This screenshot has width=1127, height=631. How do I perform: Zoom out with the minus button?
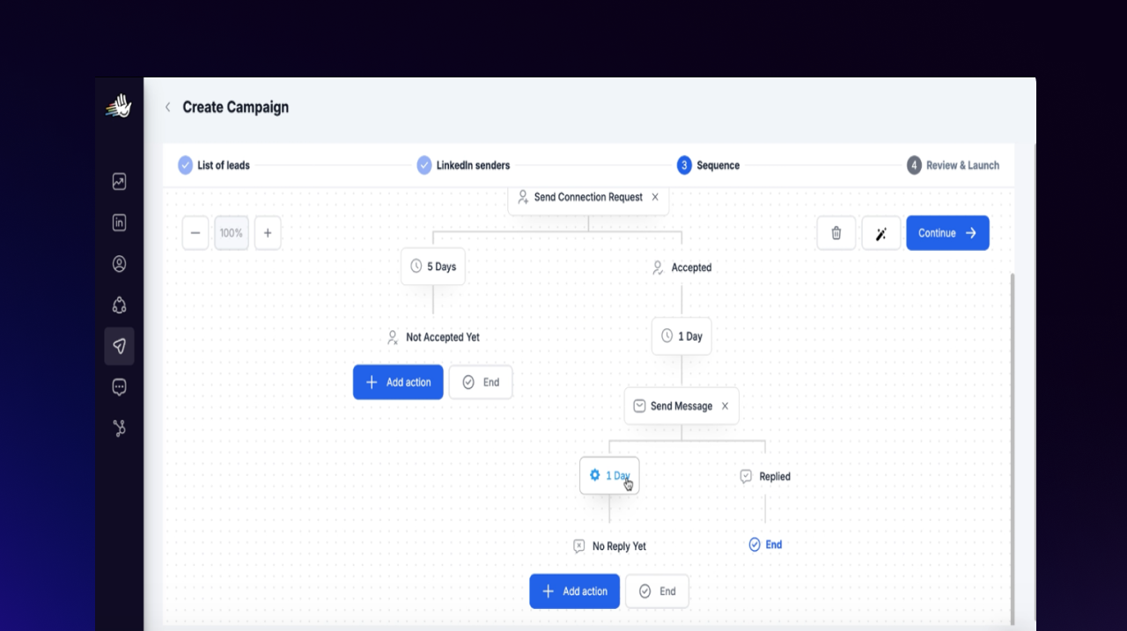[x=195, y=233]
